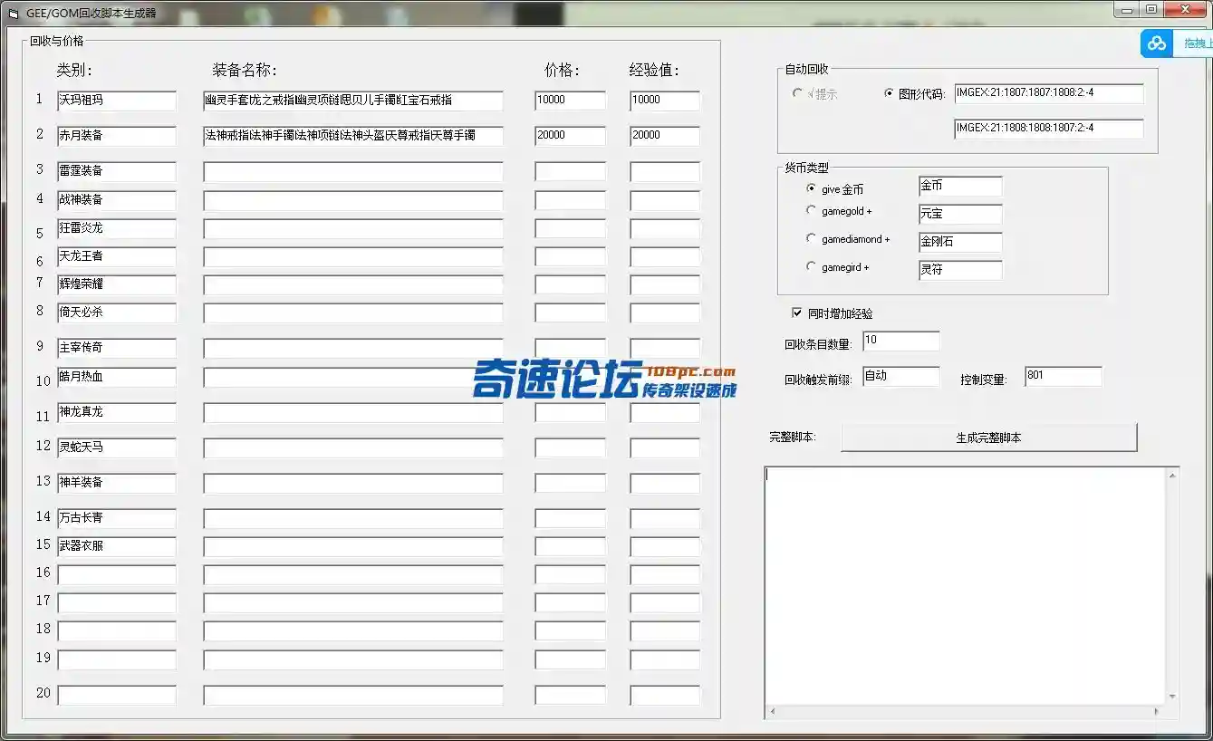Click script area horizontal scroll left arrow
The image size is (1213, 741).
771,712
